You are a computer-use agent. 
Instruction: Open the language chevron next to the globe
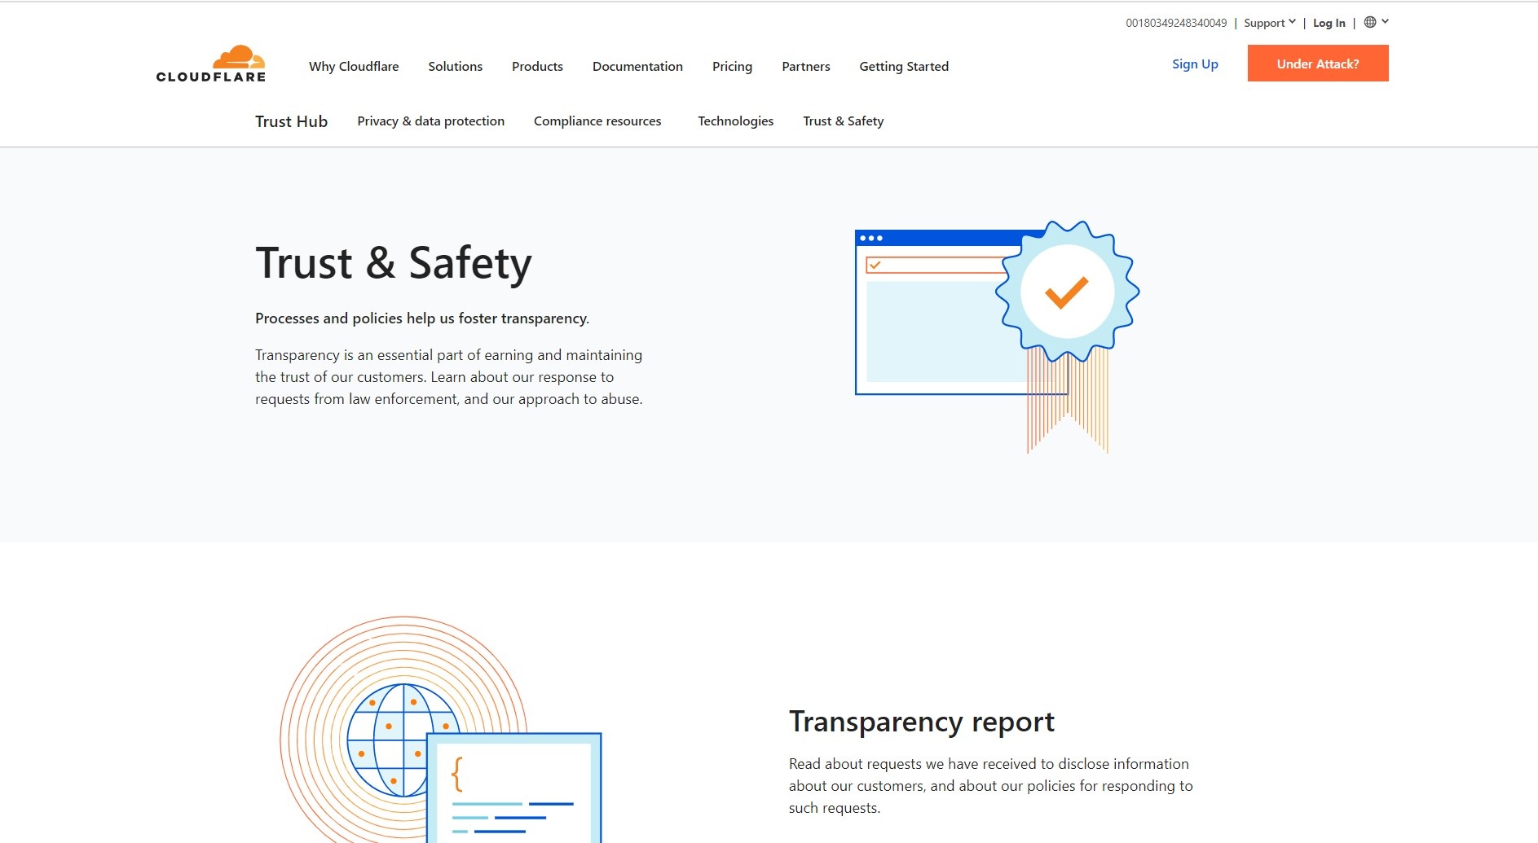pyautogui.click(x=1385, y=21)
